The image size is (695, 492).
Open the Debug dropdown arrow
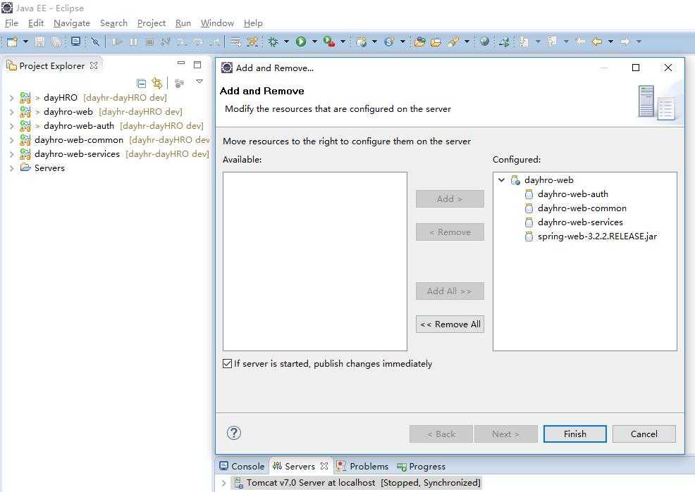(286, 42)
